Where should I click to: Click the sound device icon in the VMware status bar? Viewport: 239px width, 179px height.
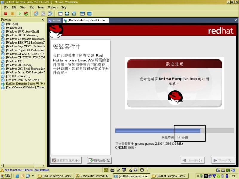233,170
